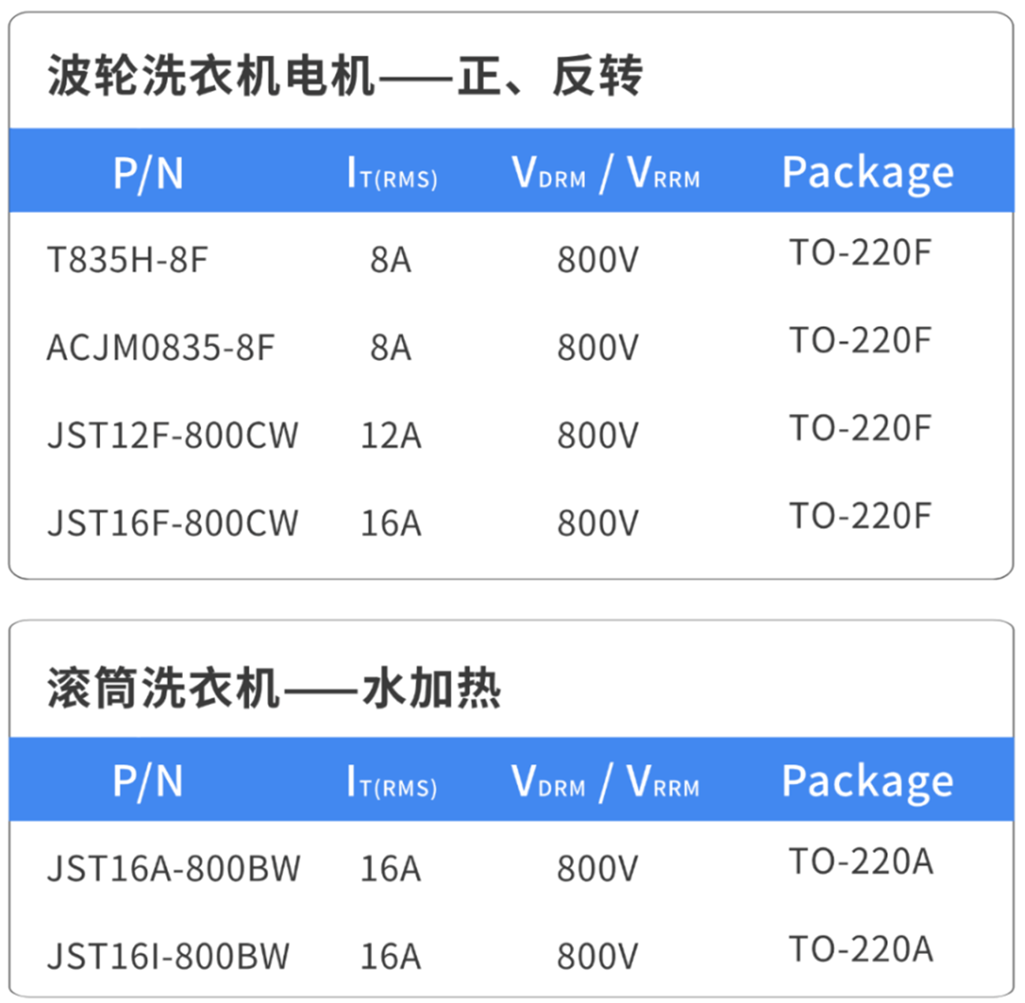This screenshot has height=1003, width=1025.
Task: Click the JST12F-800CW part number
Action: tap(173, 435)
